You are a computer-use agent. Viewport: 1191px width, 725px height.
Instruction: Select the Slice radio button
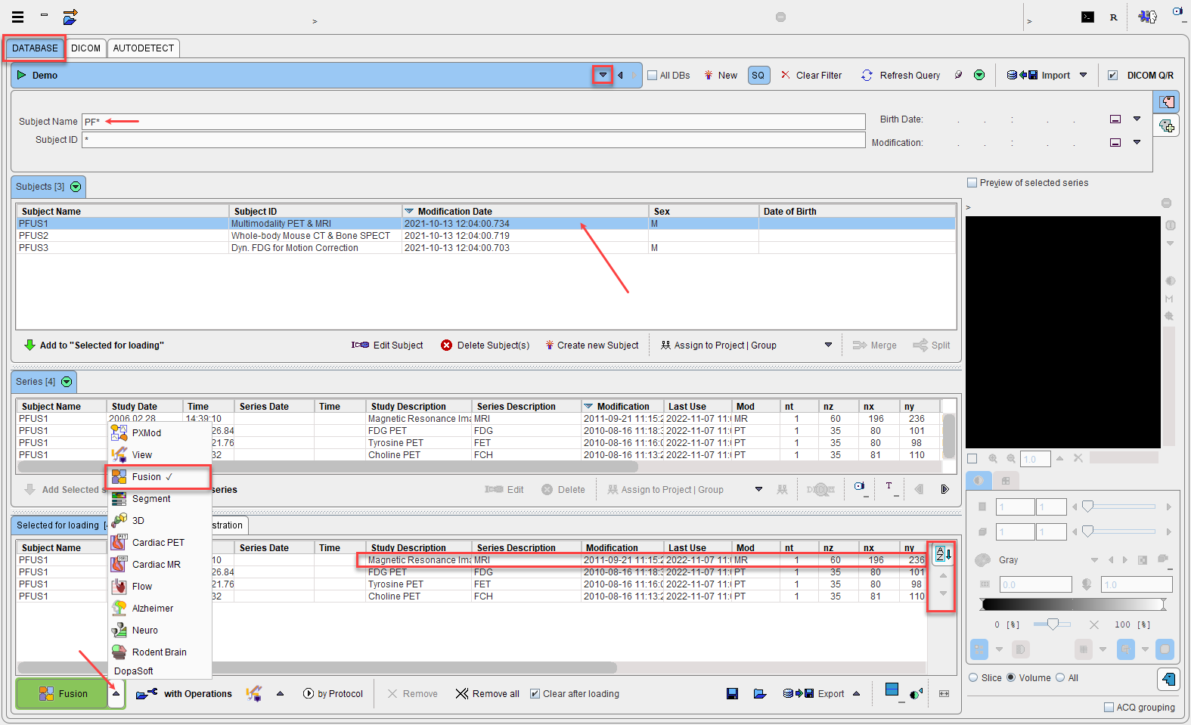(x=974, y=678)
